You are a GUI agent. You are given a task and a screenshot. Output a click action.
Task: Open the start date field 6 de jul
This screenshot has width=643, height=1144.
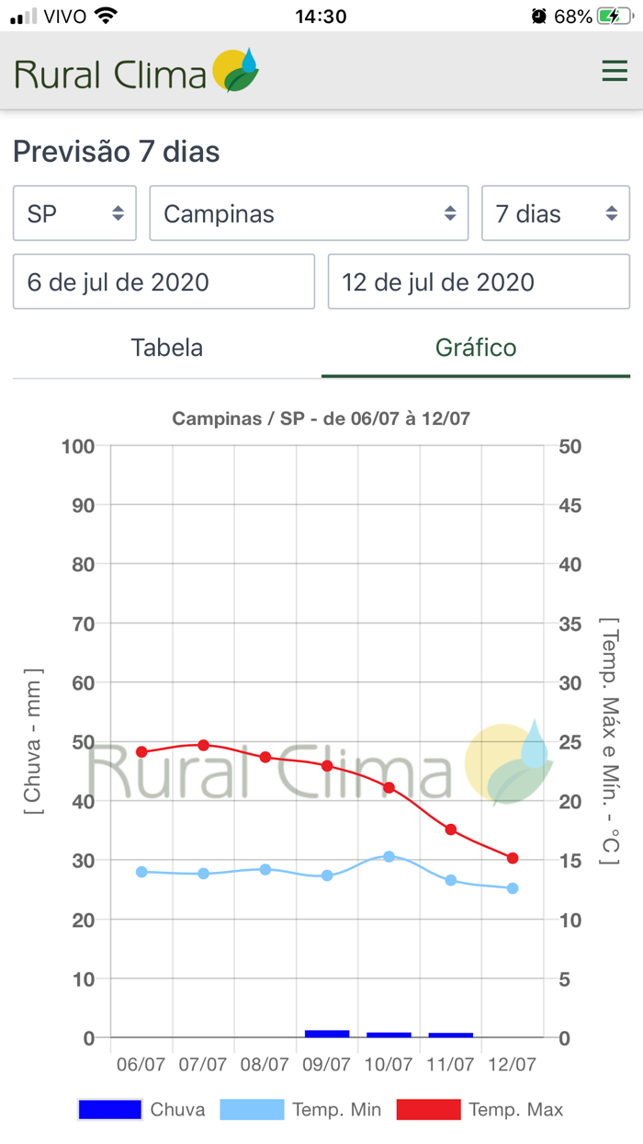pos(163,281)
